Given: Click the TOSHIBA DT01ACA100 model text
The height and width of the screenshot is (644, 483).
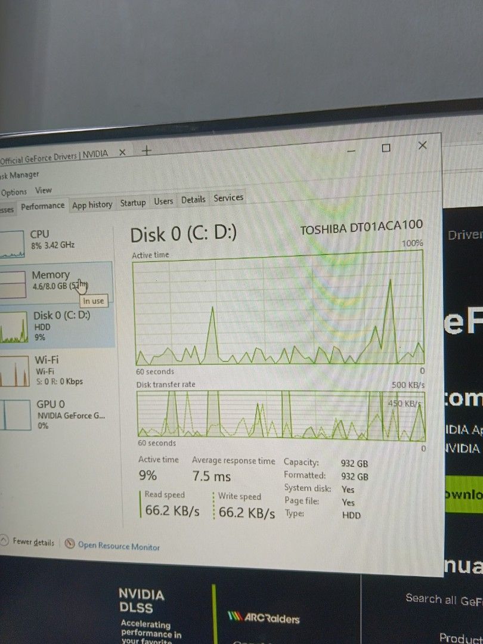Looking at the screenshot, I should [361, 227].
